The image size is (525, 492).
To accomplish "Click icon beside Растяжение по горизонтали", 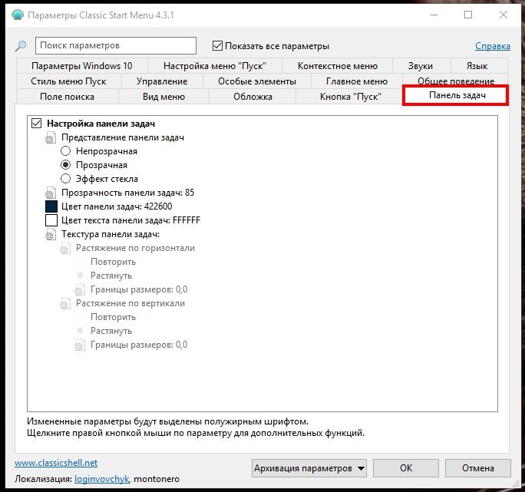I will click(65, 248).
